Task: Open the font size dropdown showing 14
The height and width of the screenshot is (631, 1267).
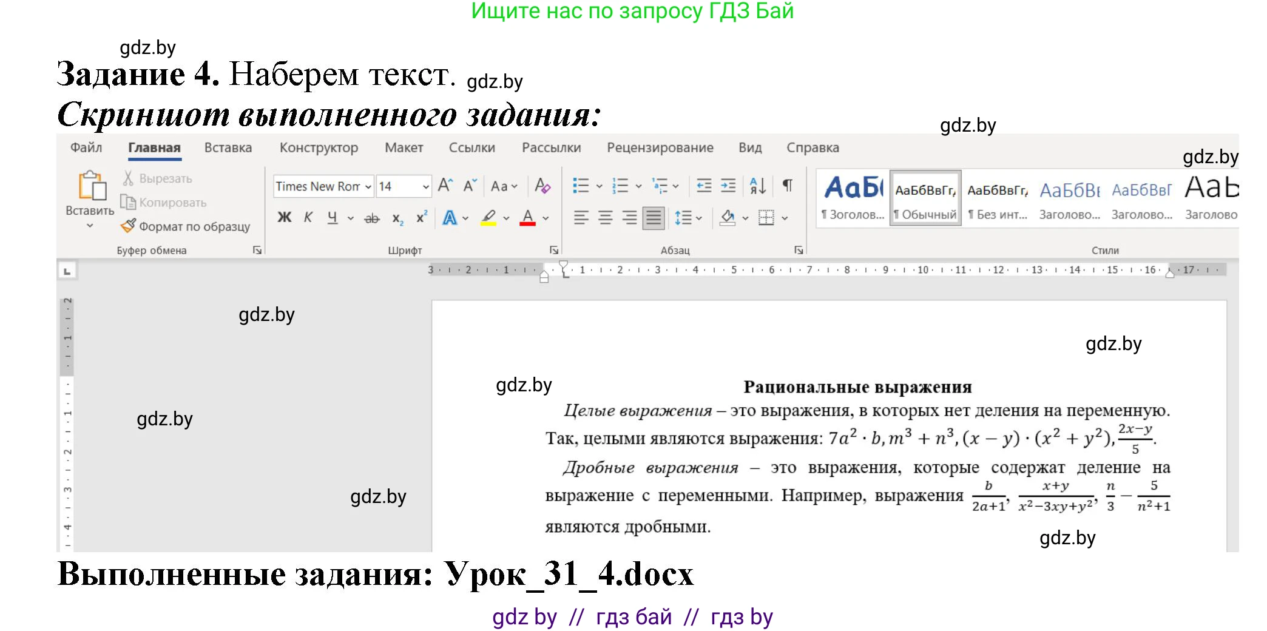Action: click(425, 187)
